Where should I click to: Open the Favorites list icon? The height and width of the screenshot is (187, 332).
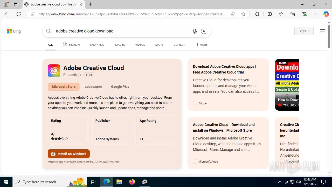point(281,14)
